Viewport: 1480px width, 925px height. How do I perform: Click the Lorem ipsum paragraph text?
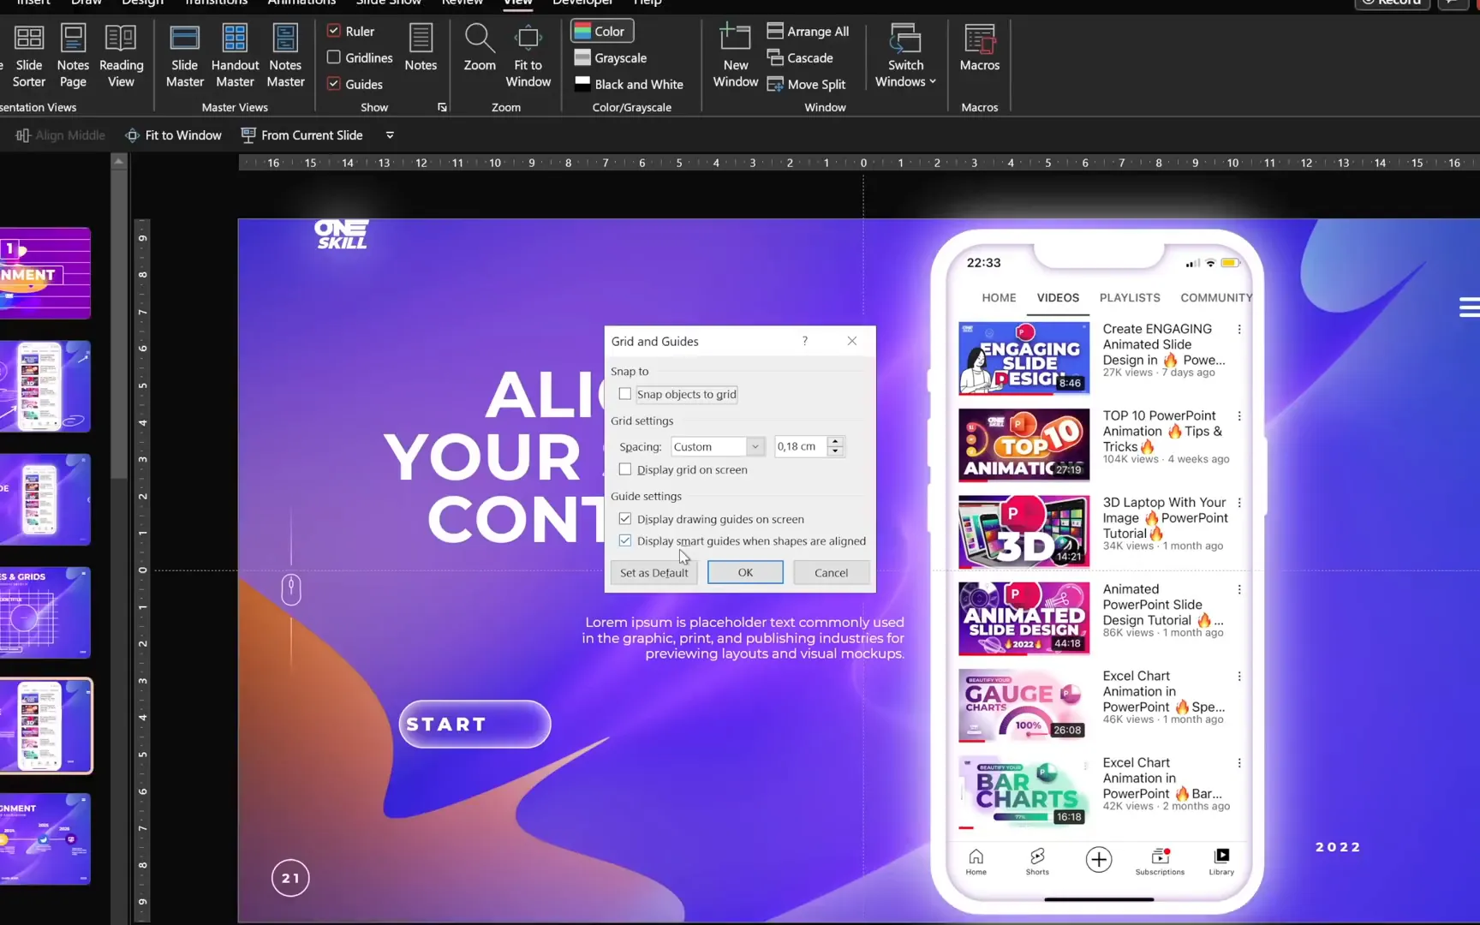[x=743, y=638]
